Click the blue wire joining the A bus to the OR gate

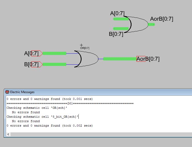[x=70, y=53]
